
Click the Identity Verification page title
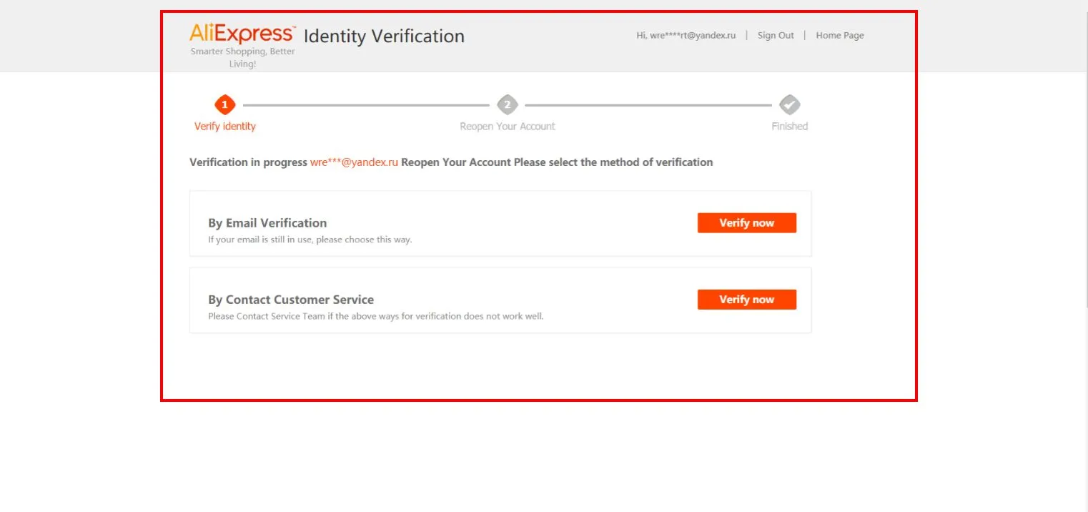coord(384,36)
